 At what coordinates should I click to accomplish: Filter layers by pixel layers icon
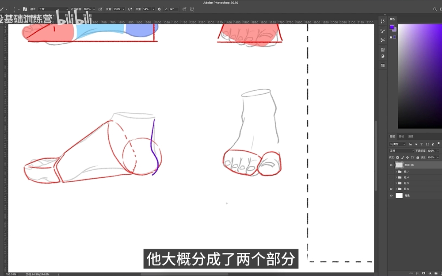pos(411,144)
